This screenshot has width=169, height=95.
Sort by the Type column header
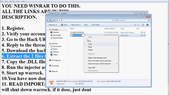point(122,29)
